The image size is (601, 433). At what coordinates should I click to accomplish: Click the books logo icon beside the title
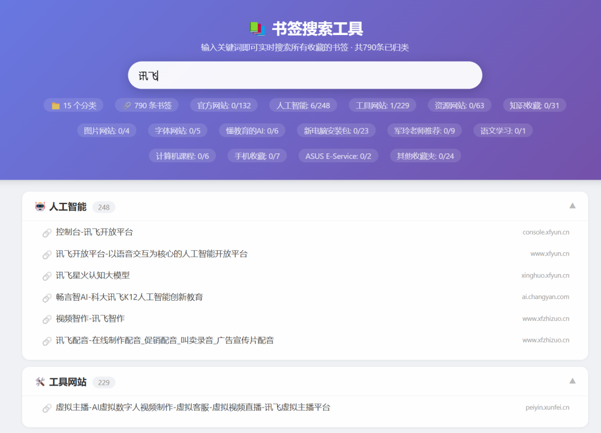pos(257,29)
